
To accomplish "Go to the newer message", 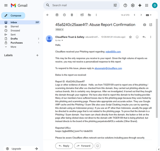I will point(134,15).
